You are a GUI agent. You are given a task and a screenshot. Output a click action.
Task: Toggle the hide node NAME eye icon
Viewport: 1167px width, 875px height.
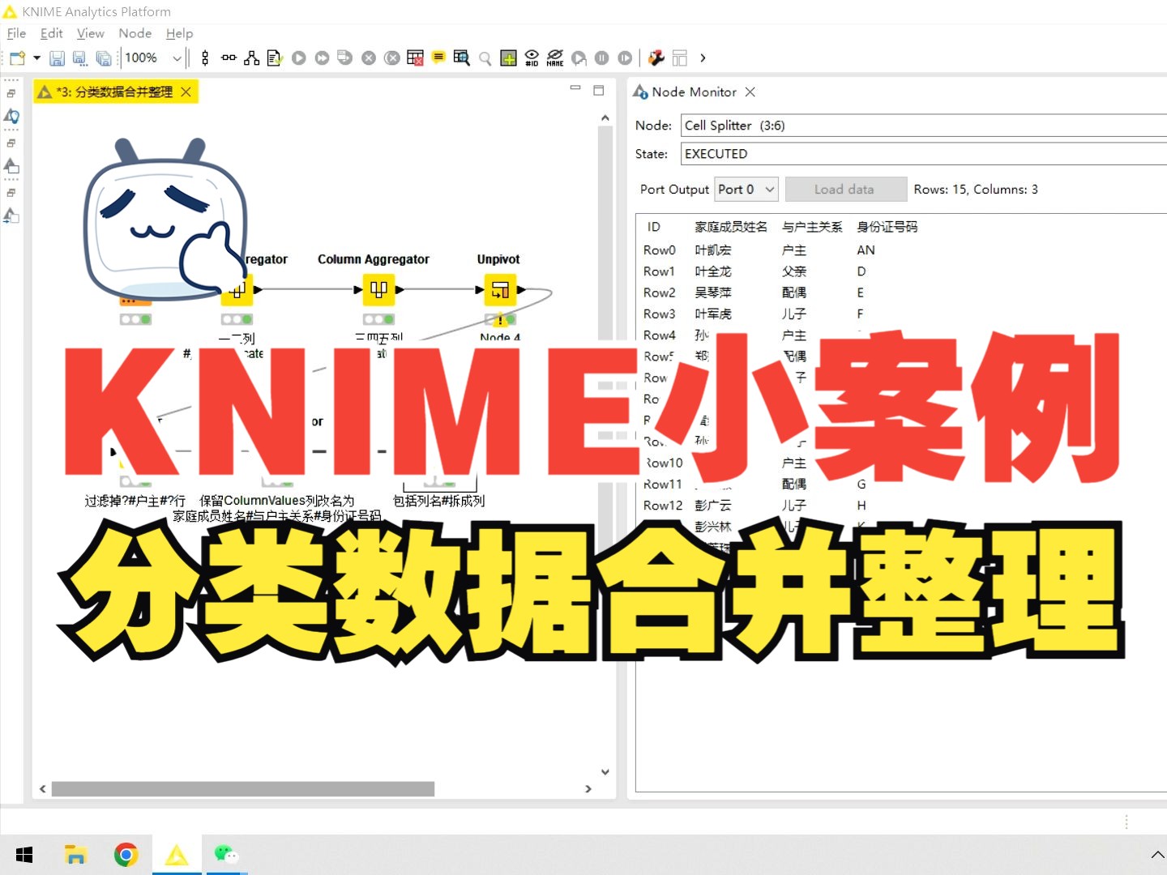555,58
